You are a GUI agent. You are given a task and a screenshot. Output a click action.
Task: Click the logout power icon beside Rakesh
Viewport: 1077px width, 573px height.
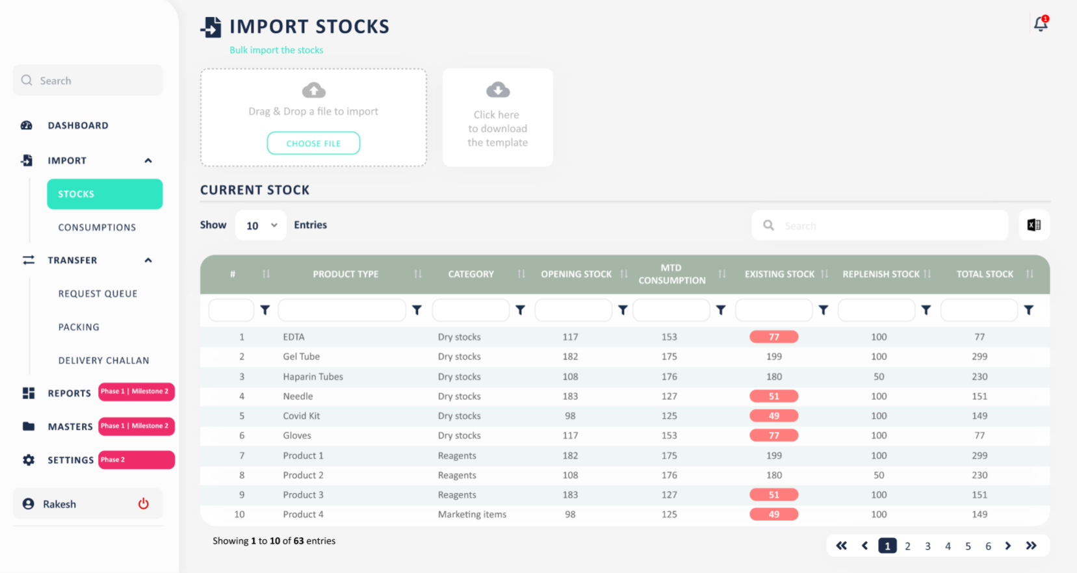144,504
